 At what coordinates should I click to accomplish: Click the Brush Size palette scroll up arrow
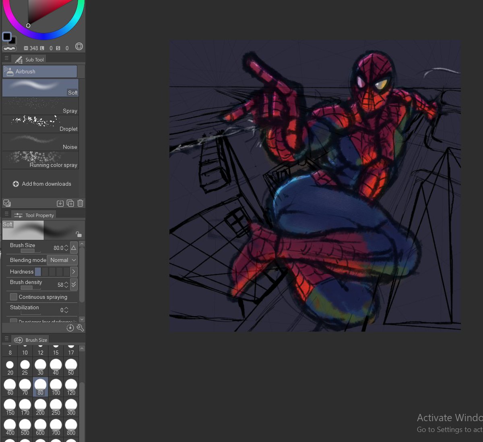pos(82,348)
